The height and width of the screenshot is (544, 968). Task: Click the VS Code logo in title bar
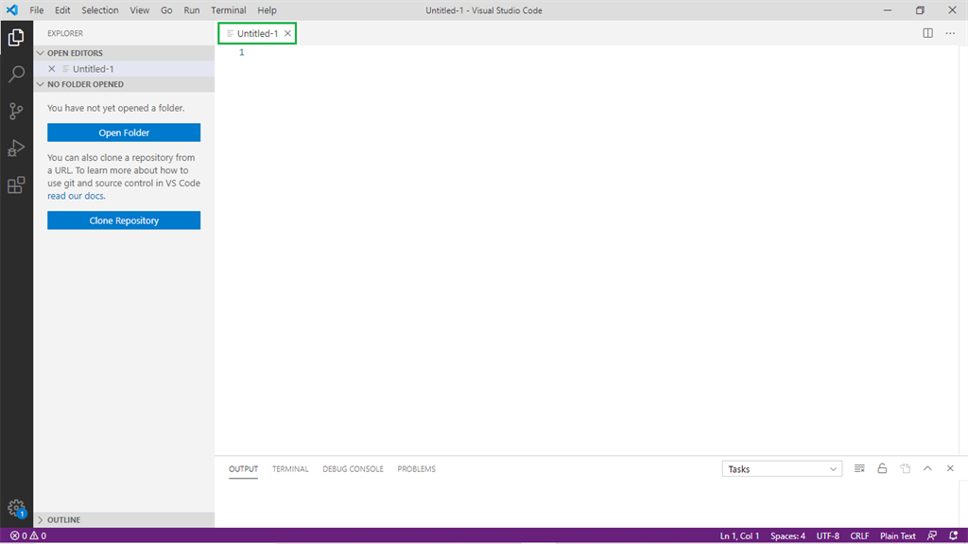click(x=12, y=9)
